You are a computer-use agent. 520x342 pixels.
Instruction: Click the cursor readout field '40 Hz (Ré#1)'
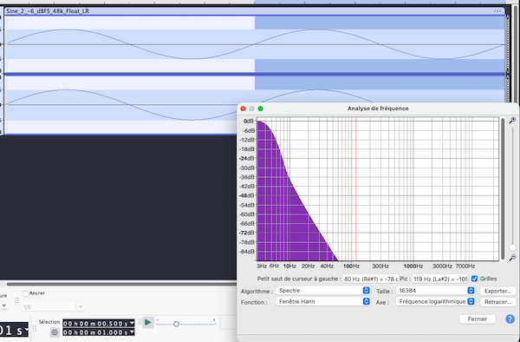click(x=370, y=279)
